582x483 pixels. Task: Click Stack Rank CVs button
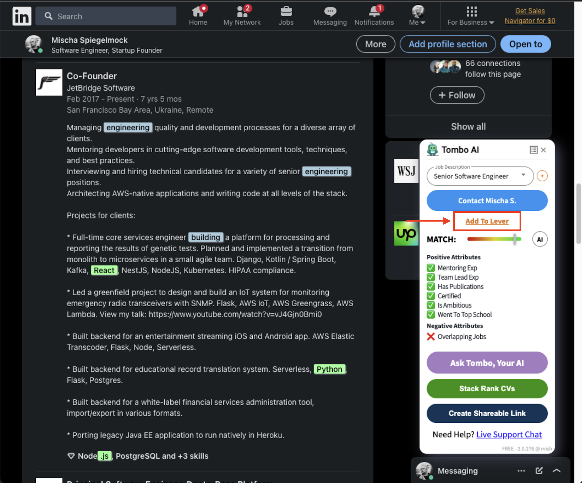click(487, 389)
